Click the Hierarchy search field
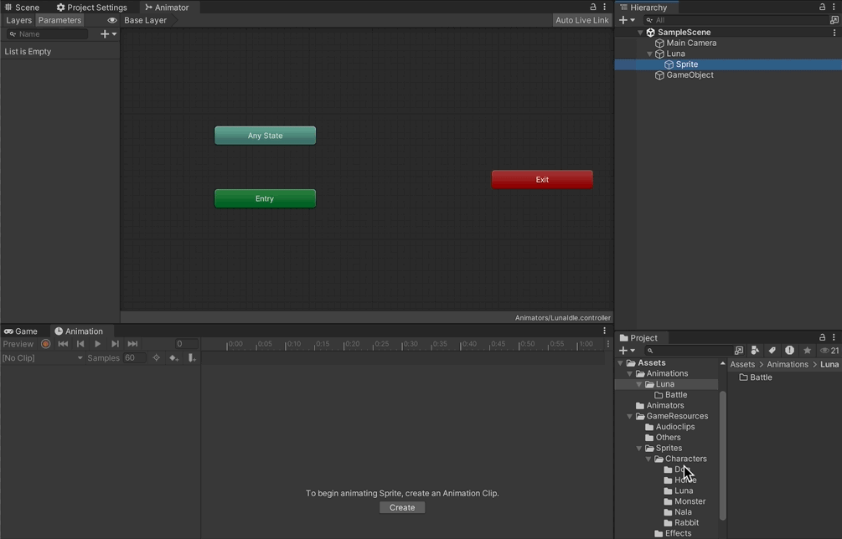The height and width of the screenshot is (539, 842). pos(734,20)
